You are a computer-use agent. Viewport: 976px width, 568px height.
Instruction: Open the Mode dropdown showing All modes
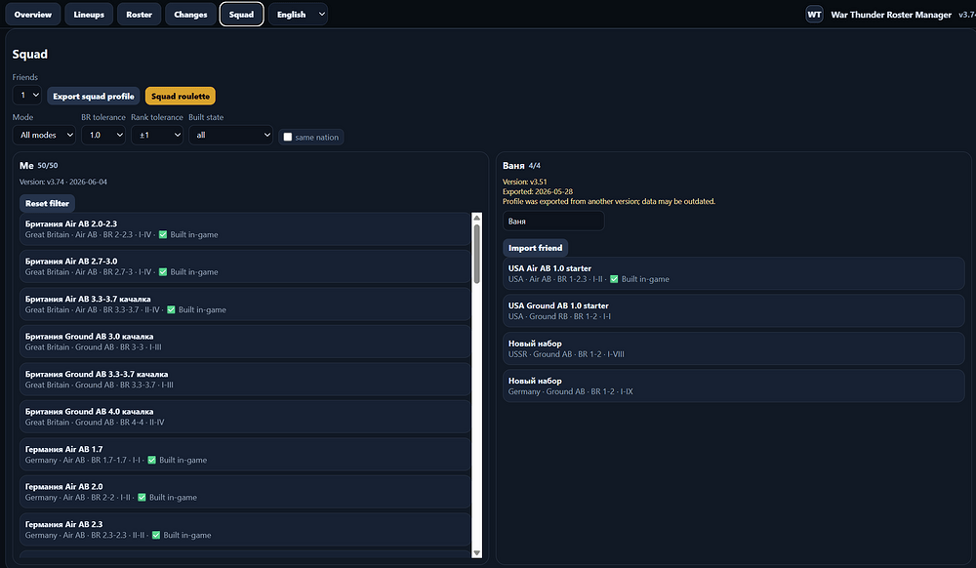(x=44, y=135)
